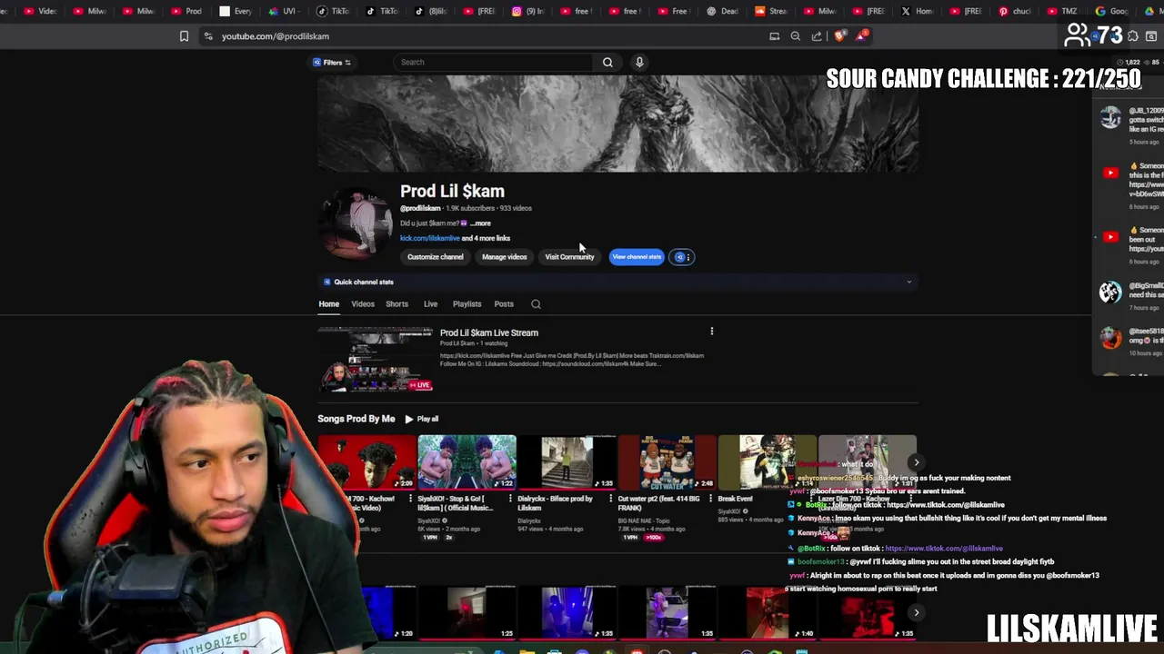Click the View channel stats button
This screenshot has height=654, width=1164.
point(637,257)
